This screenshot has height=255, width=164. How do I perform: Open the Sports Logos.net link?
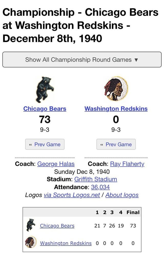tap(72, 195)
